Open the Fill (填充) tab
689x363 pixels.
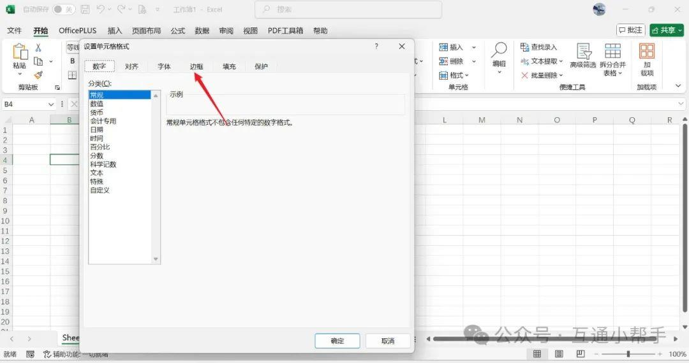coord(229,67)
